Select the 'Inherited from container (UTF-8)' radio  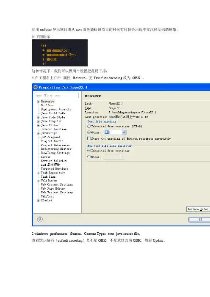[x=89, y=126]
